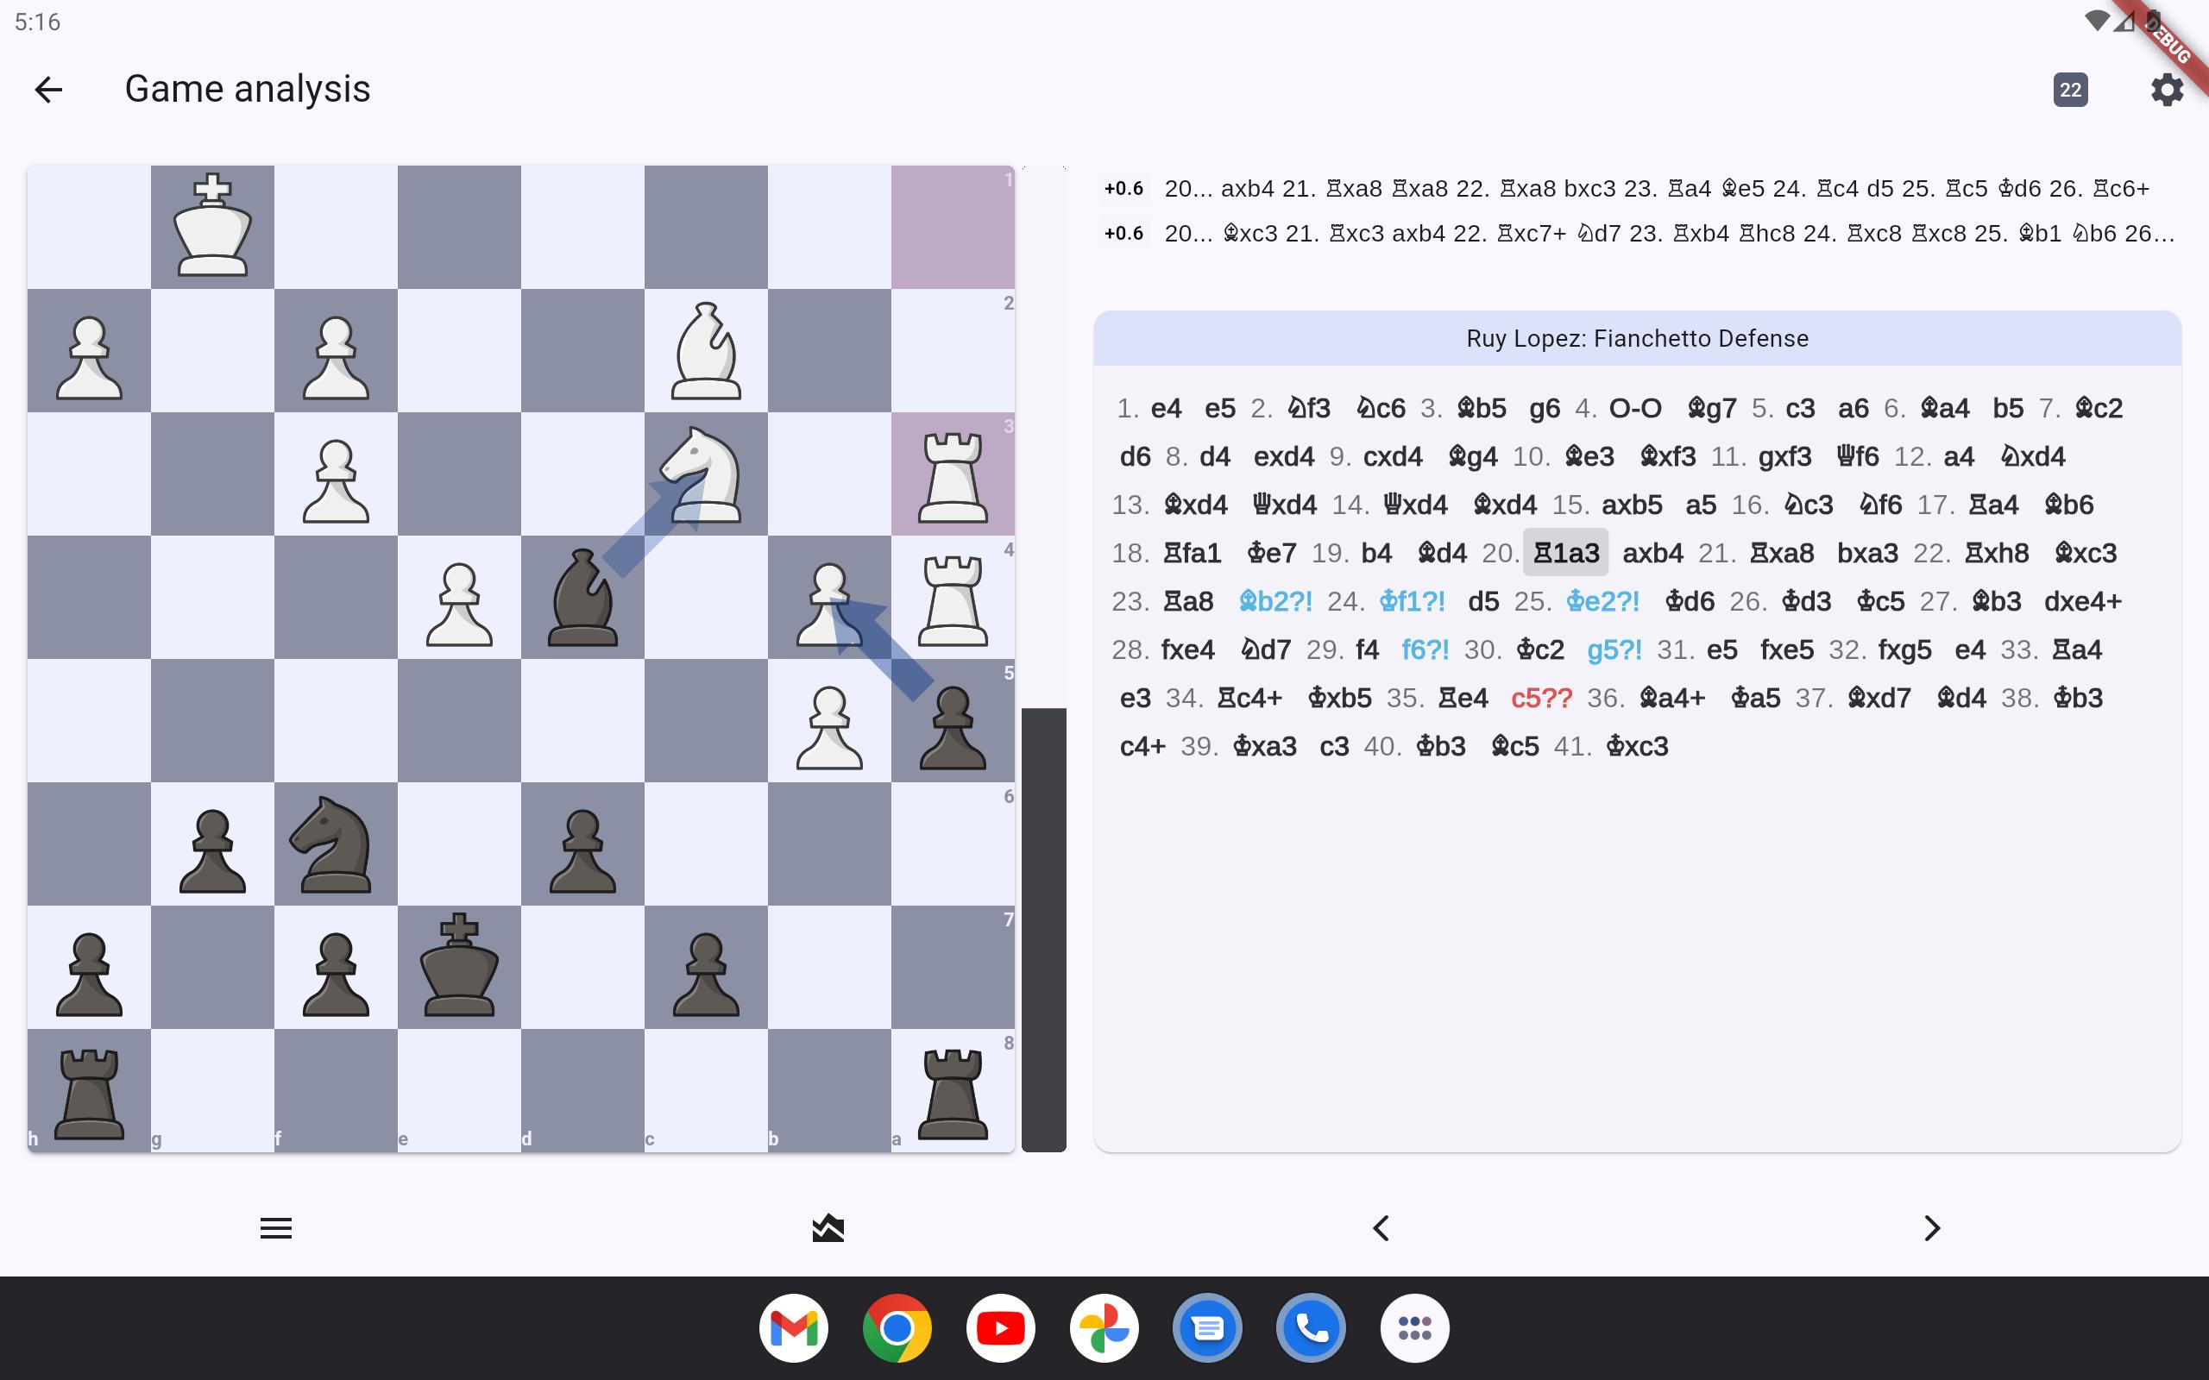This screenshot has height=1380, width=2209.
Task: Launch Chrome from the dock
Action: [x=897, y=1328]
